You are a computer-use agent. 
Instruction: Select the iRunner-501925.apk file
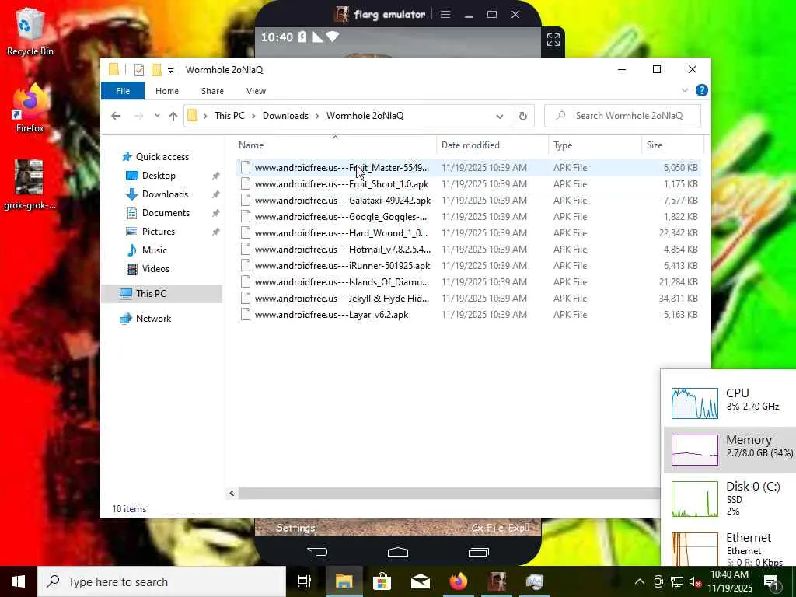(470, 265)
